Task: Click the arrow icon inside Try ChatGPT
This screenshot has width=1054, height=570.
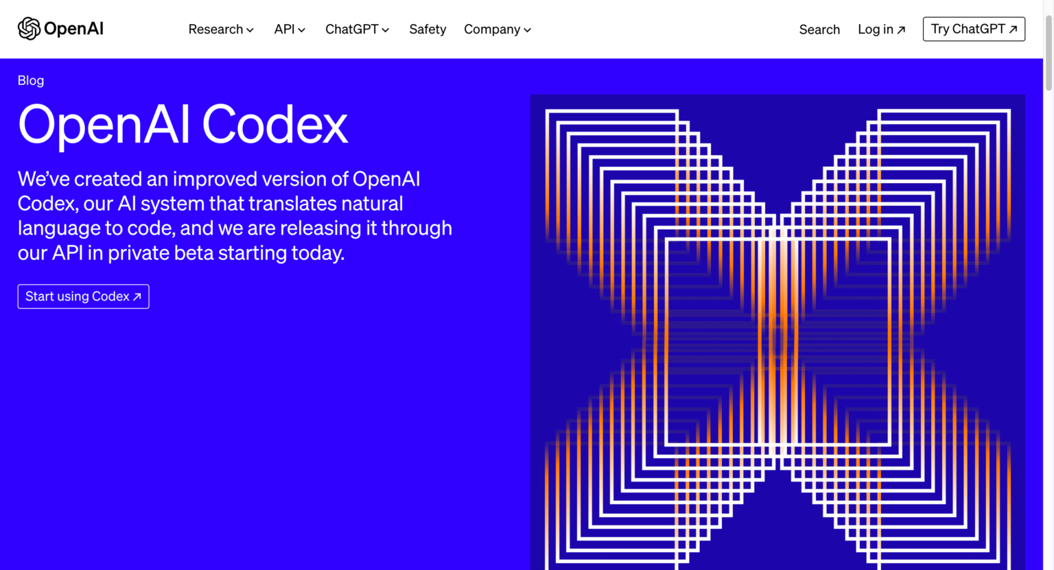Action: [x=1013, y=29]
